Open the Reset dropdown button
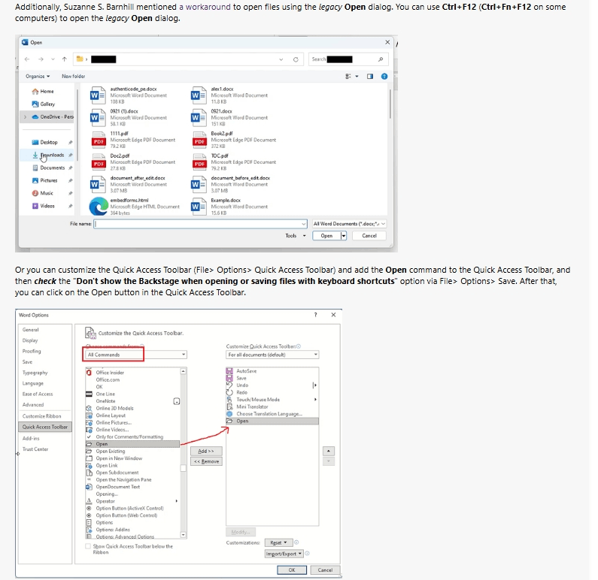Screen dimensions: 598x580 pyautogui.click(x=278, y=542)
